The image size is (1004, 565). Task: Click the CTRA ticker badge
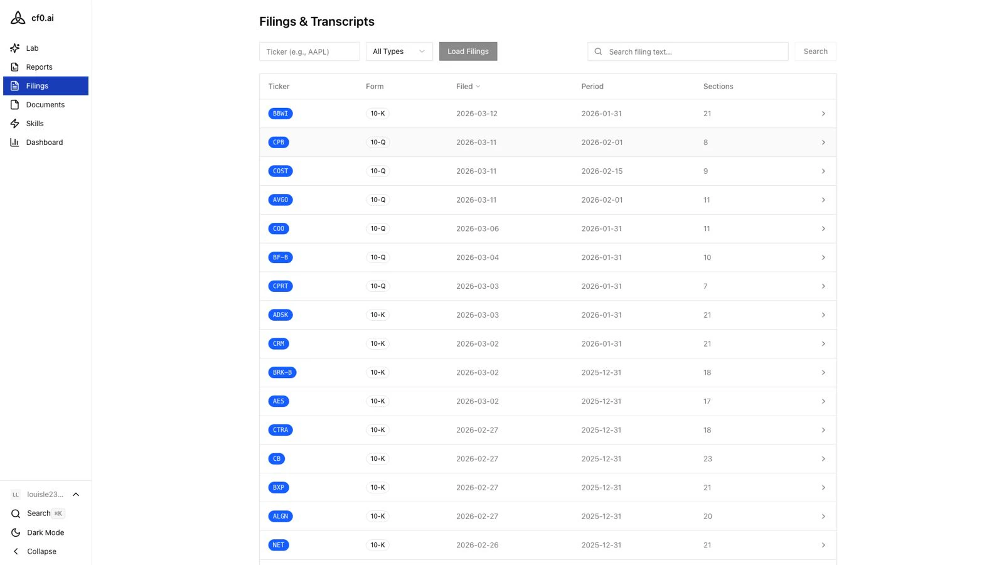[x=280, y=430]
